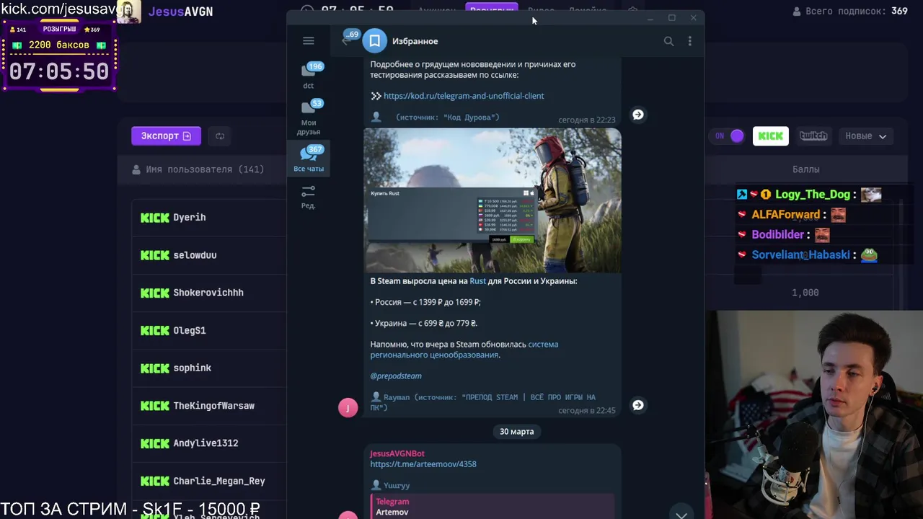Click Bodibilder in the chat overlay
The width and height of the screenshot is (923, 519).
[778, 235]
